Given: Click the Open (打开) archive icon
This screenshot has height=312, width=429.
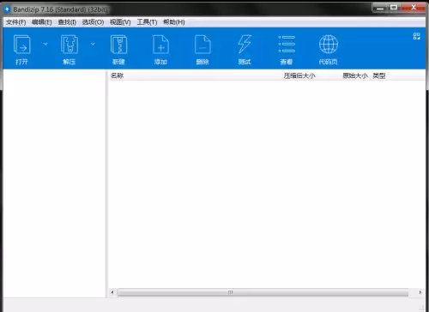Looking at the screenshot, I should pos(21,45).
